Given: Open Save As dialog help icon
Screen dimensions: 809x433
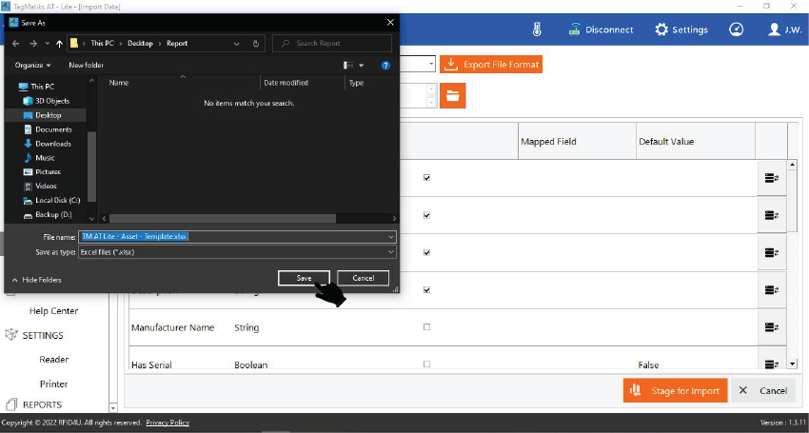Looking at the screenshot, I should point(385,66).
